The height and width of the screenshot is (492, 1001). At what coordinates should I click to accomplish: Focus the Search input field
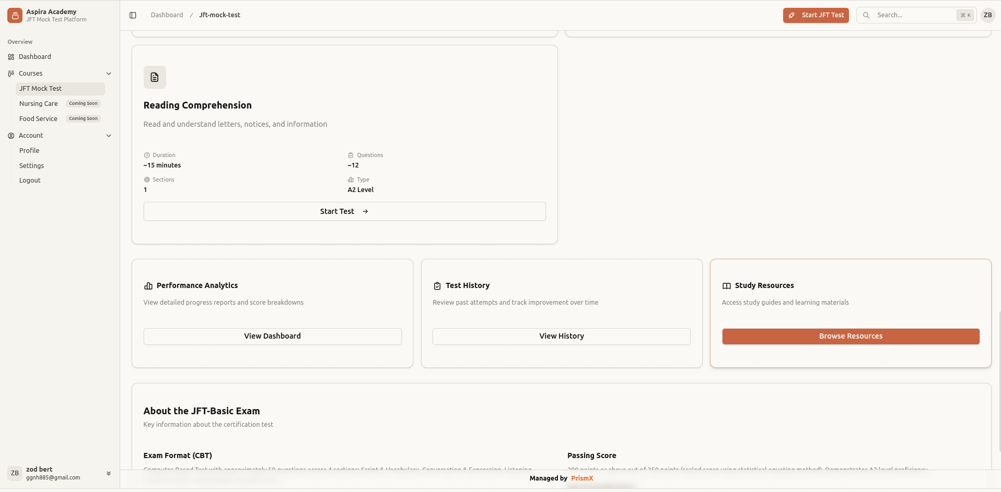pos(916,15)
